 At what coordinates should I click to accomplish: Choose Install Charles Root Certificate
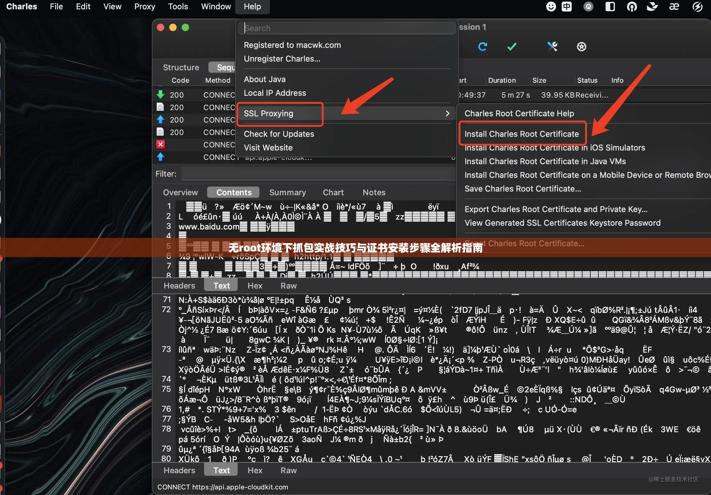coord(522,134)
